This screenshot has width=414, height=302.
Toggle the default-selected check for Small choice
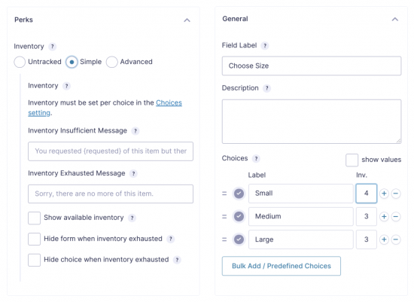click(x=239, y=194)
